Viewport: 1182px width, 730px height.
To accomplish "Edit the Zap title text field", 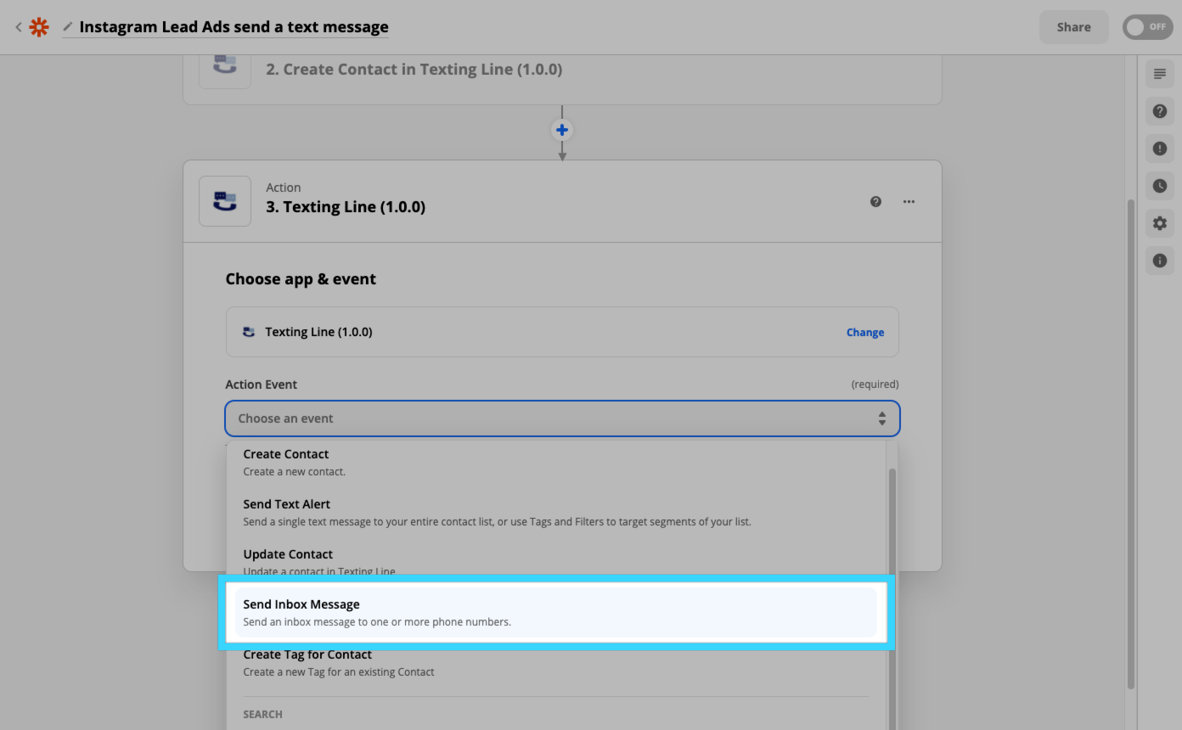I will pos(234,27).
